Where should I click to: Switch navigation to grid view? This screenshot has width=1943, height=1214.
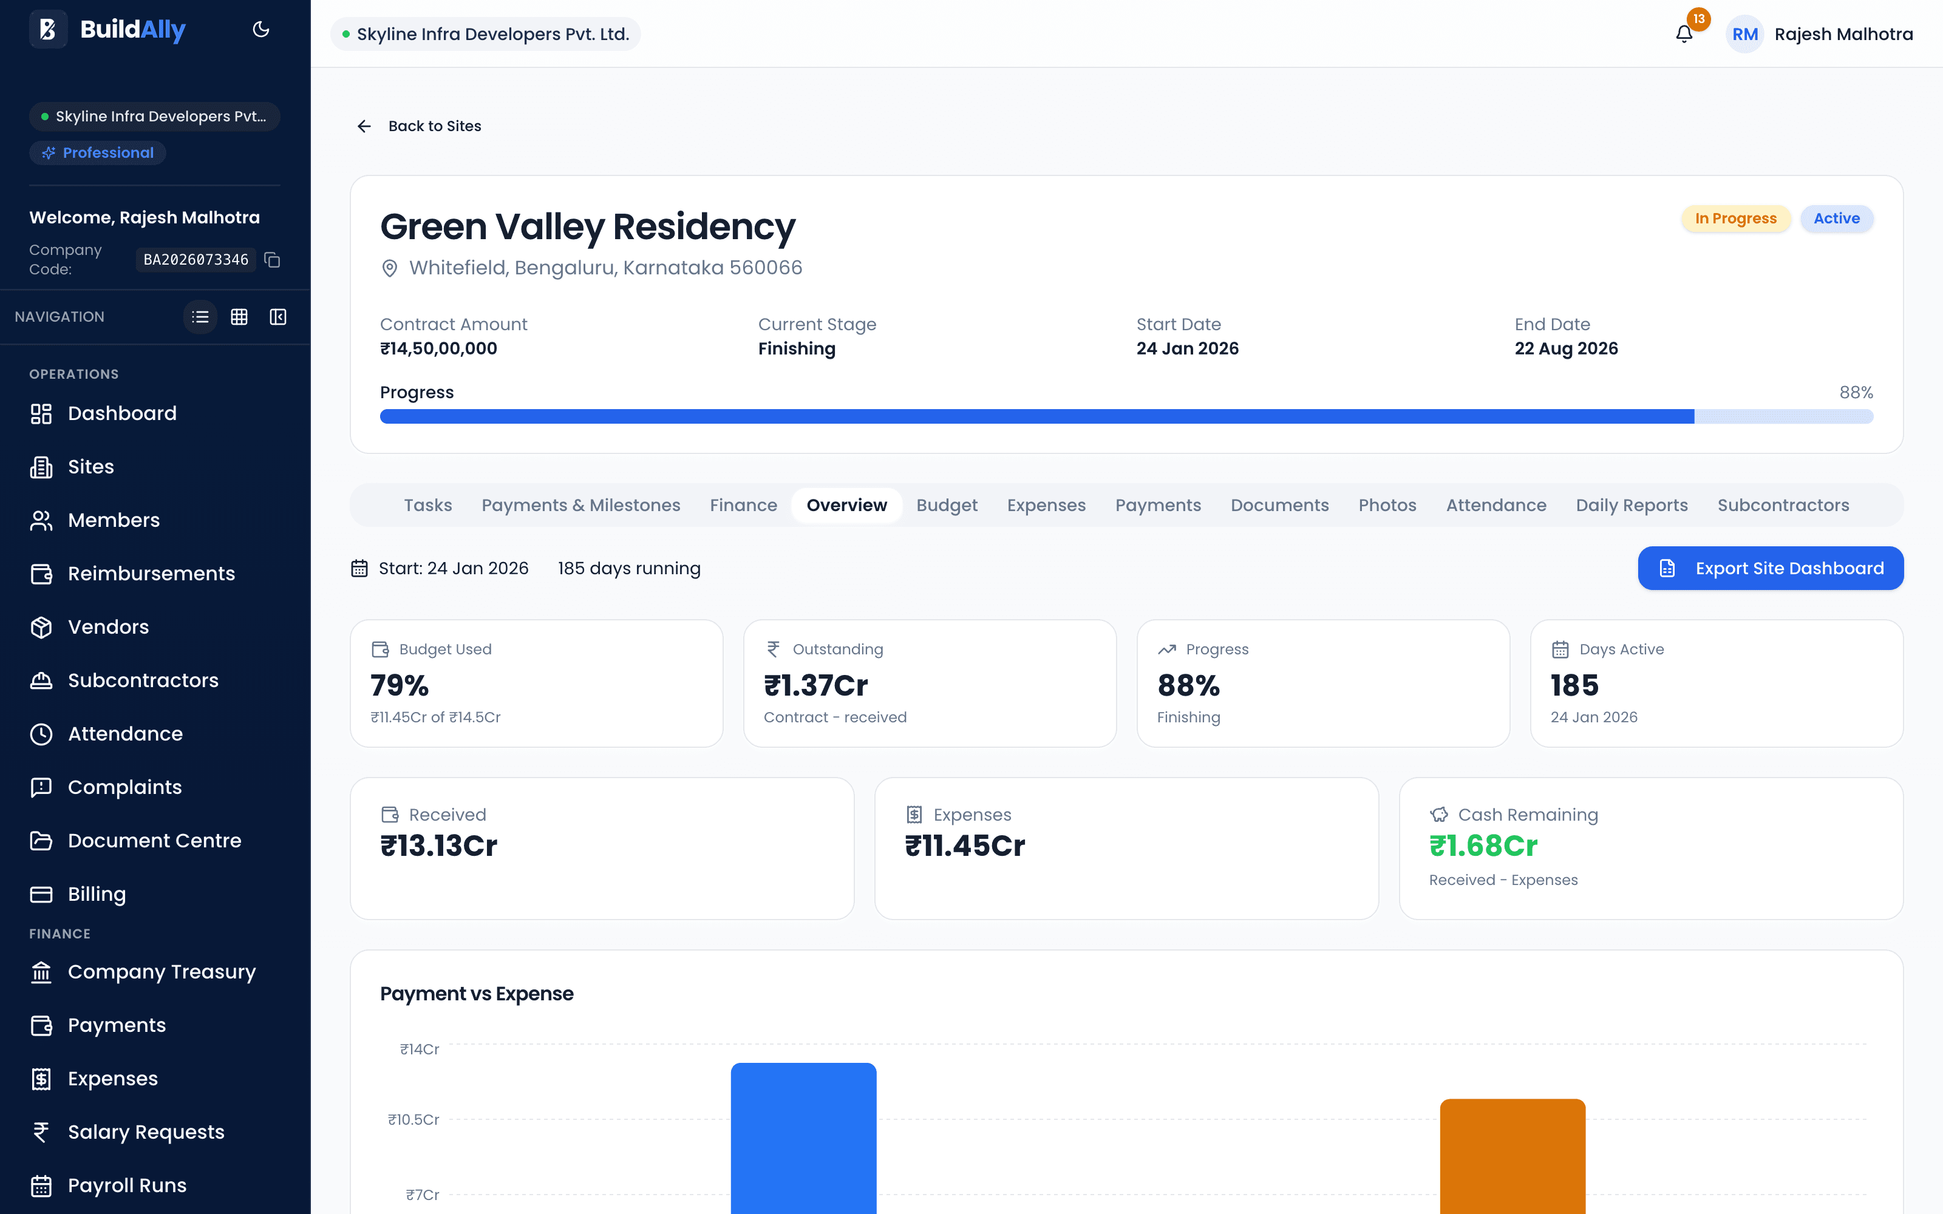pyautogui.click(x=239, y=317)
